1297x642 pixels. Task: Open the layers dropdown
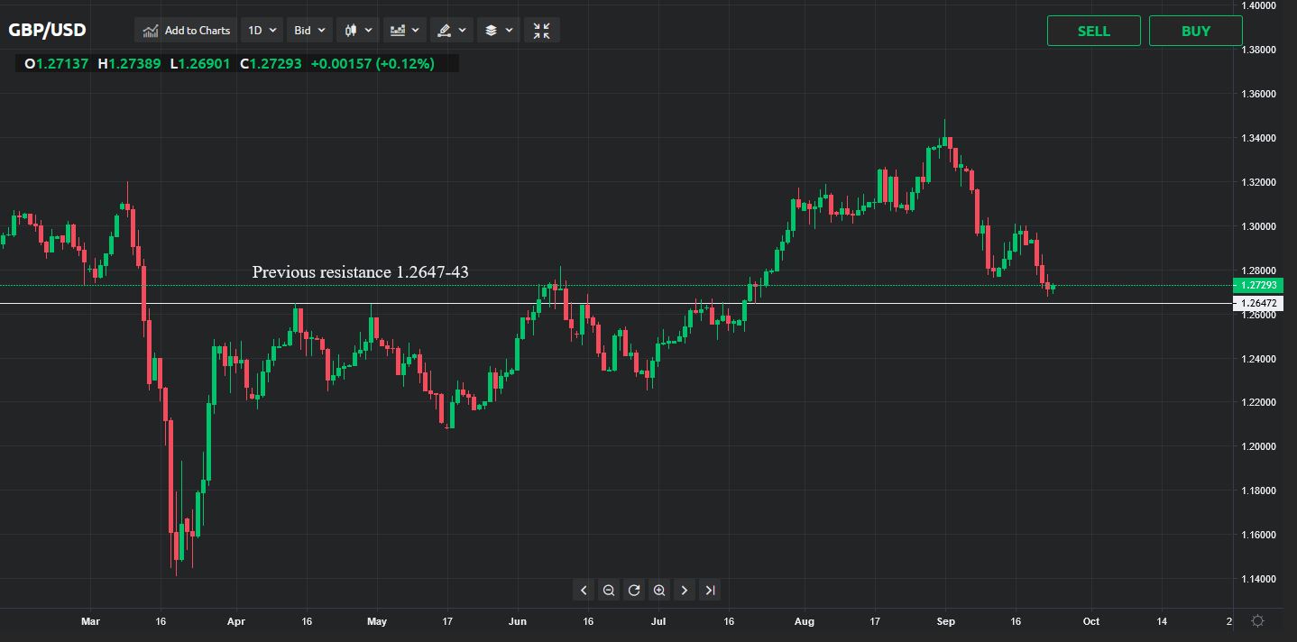tap(498, 30)
